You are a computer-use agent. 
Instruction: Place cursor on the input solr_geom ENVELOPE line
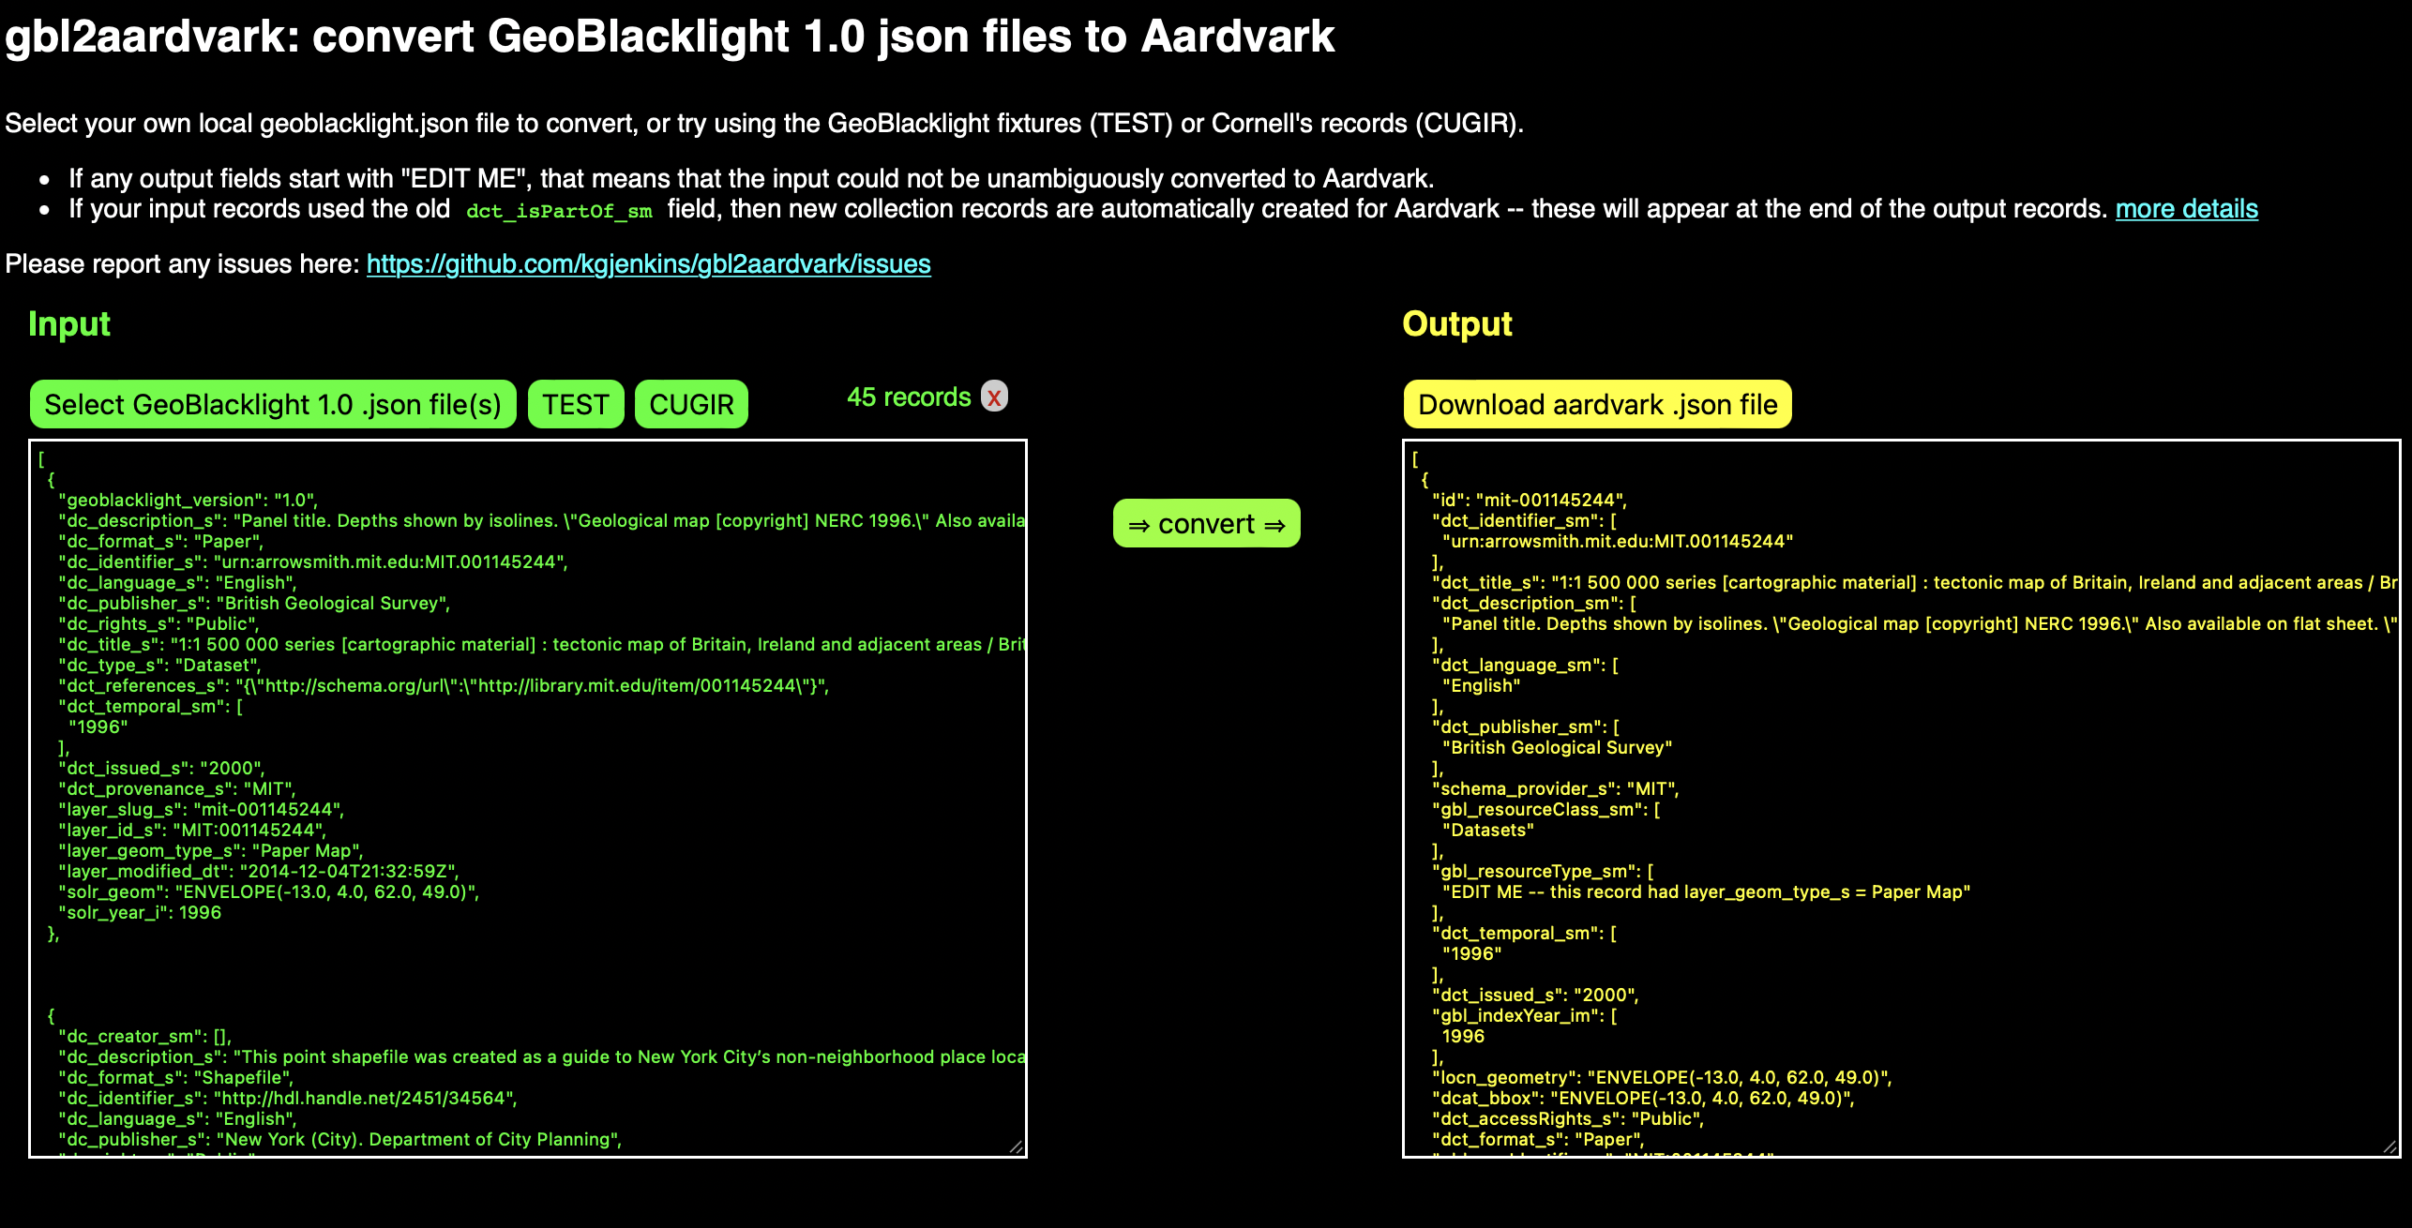tap(268, 892)
